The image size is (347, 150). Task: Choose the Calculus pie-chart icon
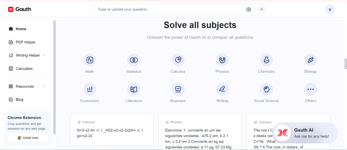click(178, 60)
